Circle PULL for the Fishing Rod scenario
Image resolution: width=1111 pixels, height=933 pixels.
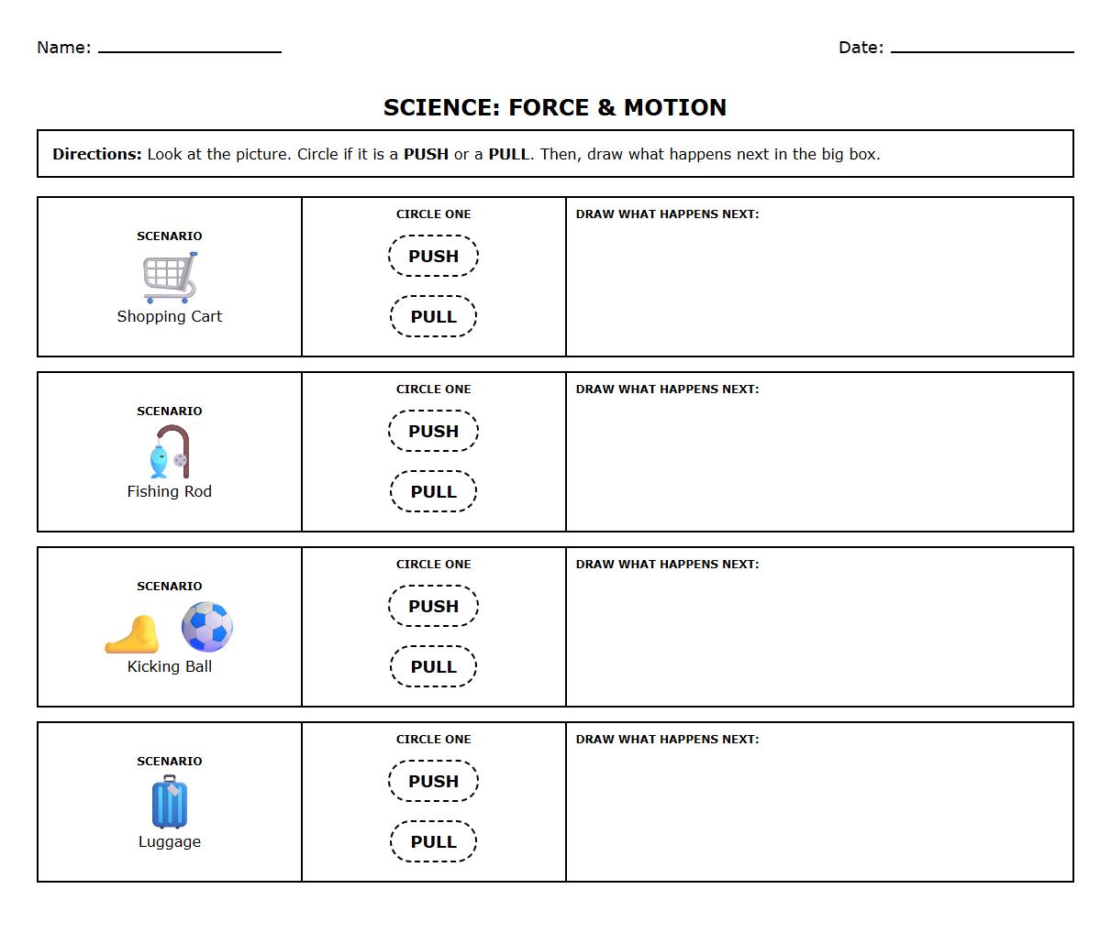tap(433, 491)
